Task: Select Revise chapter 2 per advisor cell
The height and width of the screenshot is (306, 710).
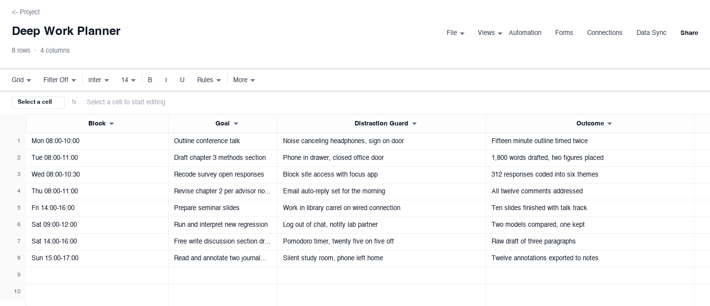Action: [x=223, y=191]
